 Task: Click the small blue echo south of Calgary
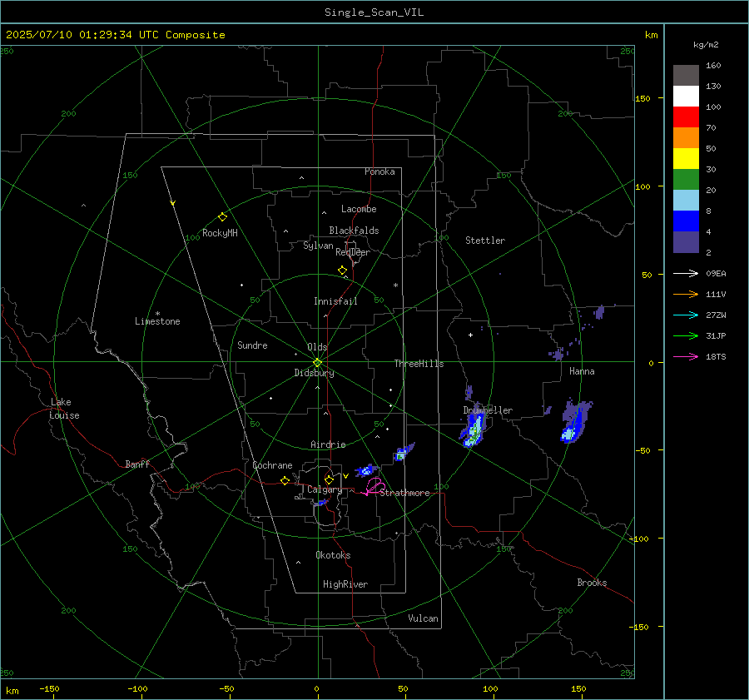[x=321, y=502]
